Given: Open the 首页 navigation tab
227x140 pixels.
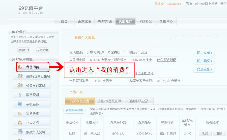Looking at the screenshot, I should click(64, 21).
